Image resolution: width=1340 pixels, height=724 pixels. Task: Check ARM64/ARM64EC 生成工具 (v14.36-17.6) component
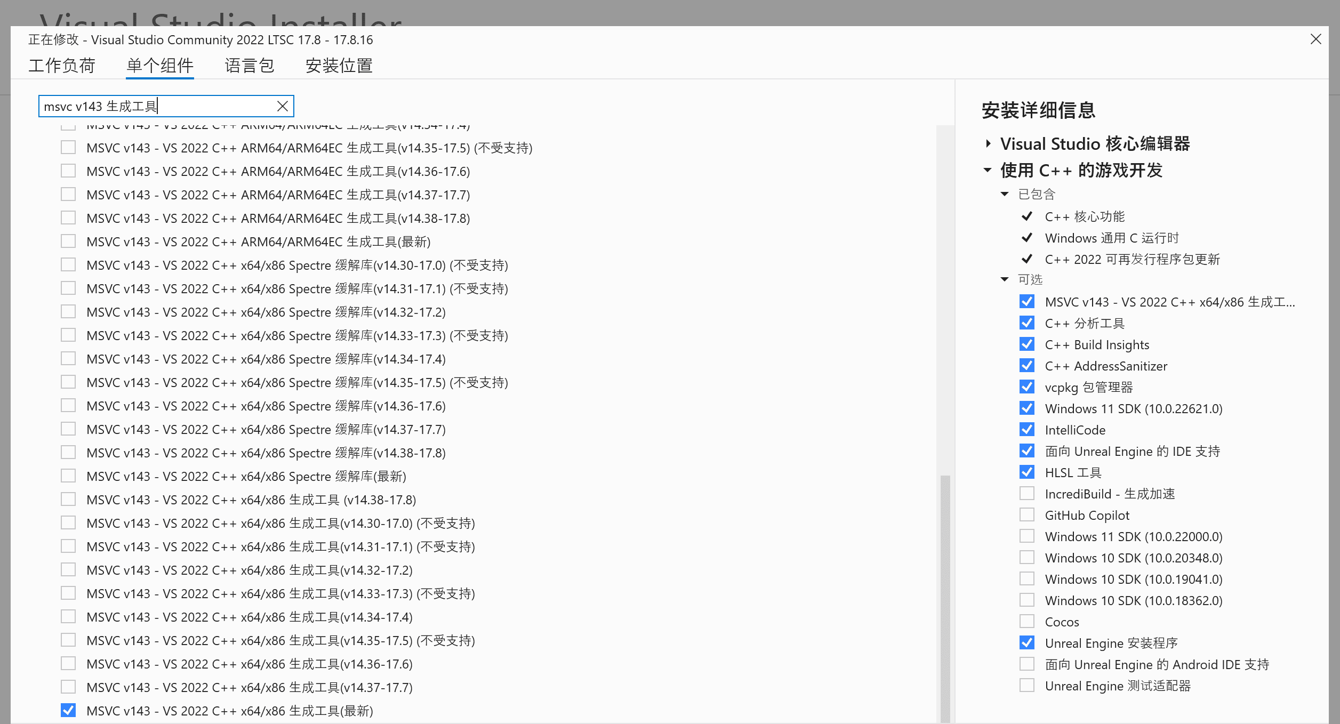[x=68, y=171]
